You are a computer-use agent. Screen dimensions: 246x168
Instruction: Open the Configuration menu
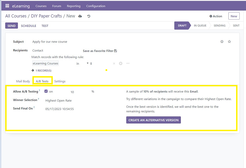[96, 6]
